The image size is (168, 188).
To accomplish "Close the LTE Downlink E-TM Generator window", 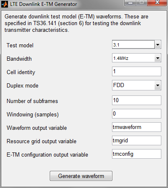I will tap(157, 3).
